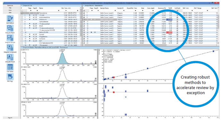Click the LabSolutions Insight app icon in title bar
Image resolution: width=223 pixels, height=121 pixels.
point(4,3)
